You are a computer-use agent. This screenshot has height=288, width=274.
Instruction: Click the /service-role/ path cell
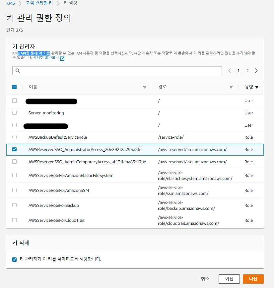[x=171, y=137]
